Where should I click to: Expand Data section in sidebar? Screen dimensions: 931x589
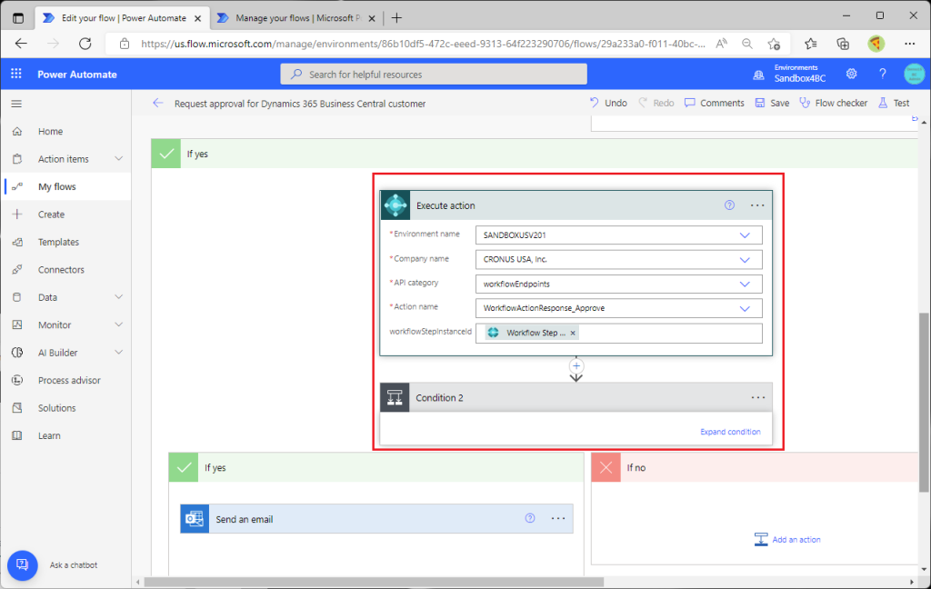tap(119, 297)
